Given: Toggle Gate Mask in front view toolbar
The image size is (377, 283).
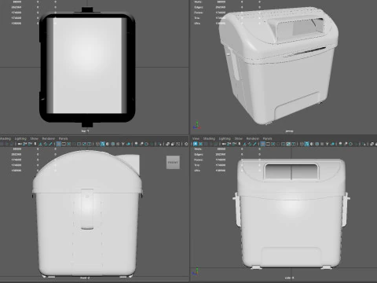Looking at the screenshot, I should coord(74,144).
